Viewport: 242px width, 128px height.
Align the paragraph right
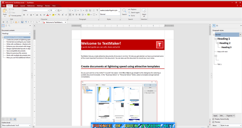(76, 15)
